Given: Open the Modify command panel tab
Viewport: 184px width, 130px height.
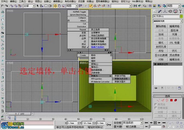Looking at the screenshot, I should click(x=160, y=11).
